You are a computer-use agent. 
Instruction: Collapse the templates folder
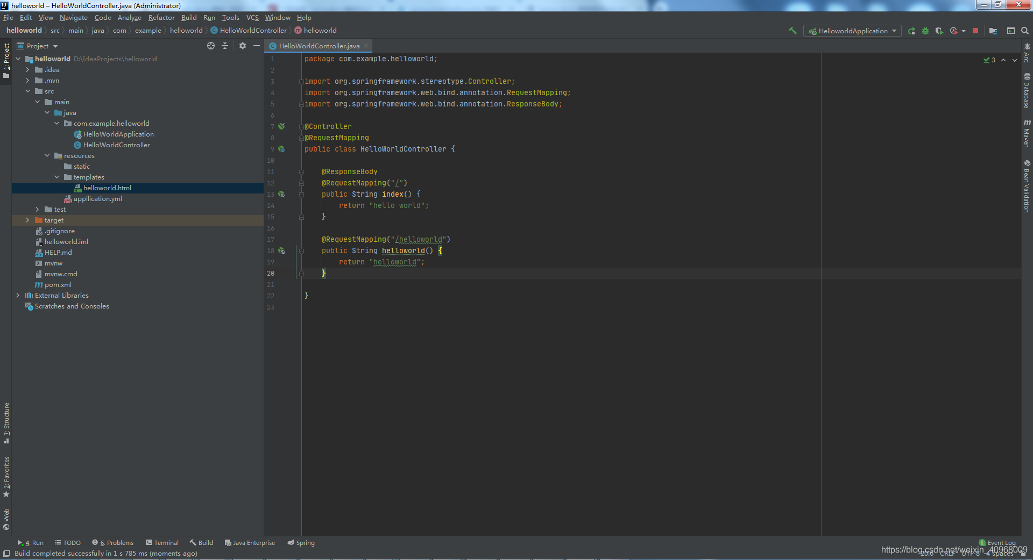pyautogui.click(x=56, y=177)
